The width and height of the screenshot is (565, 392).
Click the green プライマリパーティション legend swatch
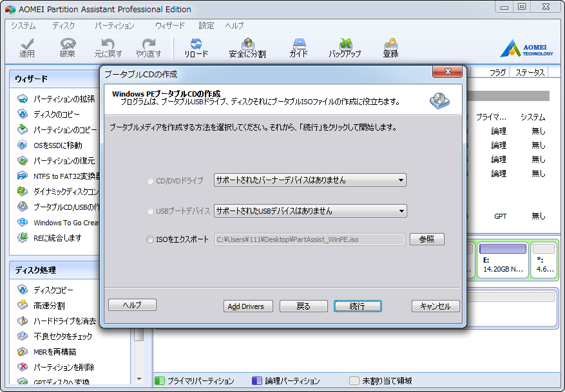coord(160,381)
